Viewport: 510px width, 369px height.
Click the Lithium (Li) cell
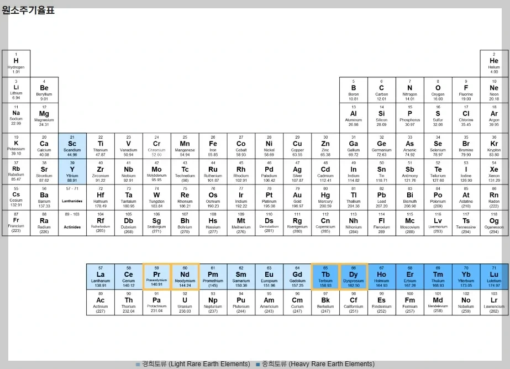16,90
